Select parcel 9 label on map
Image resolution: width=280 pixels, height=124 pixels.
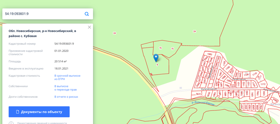157,65
